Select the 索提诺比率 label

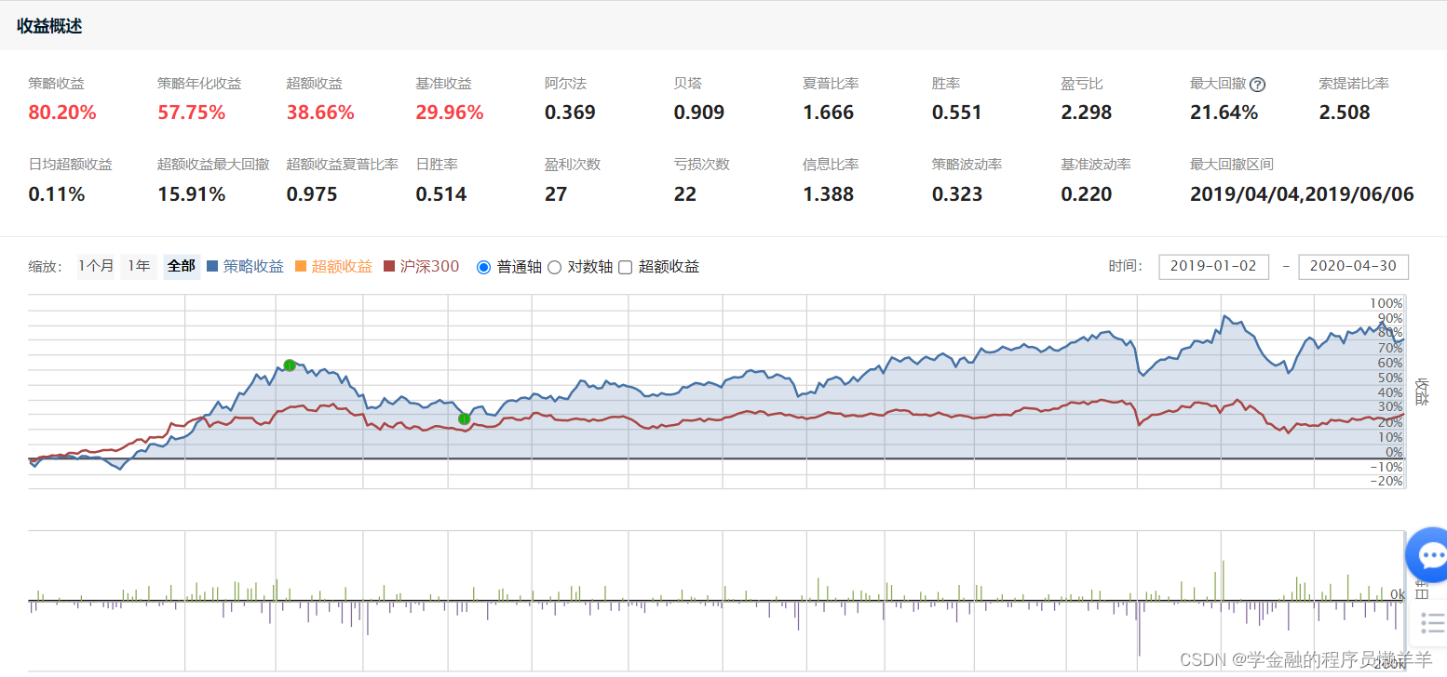[1354, 84]
